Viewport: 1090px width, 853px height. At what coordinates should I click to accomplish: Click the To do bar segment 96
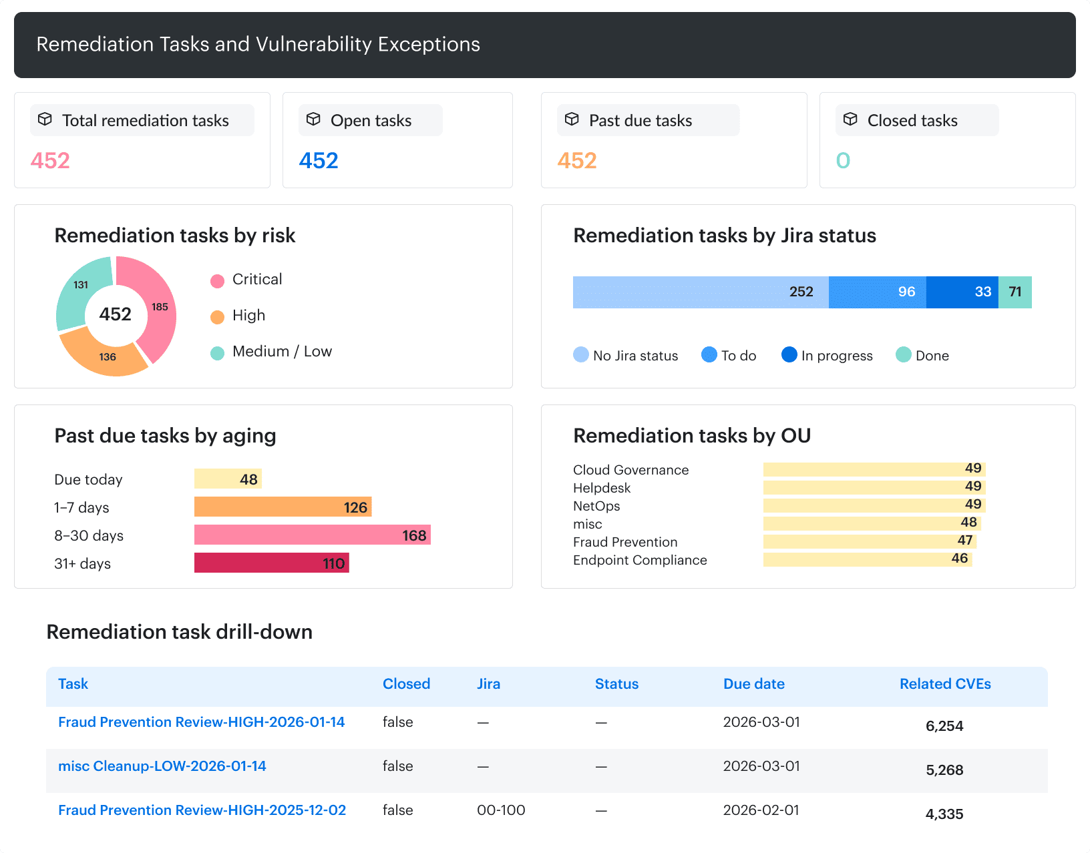point(878,292)
